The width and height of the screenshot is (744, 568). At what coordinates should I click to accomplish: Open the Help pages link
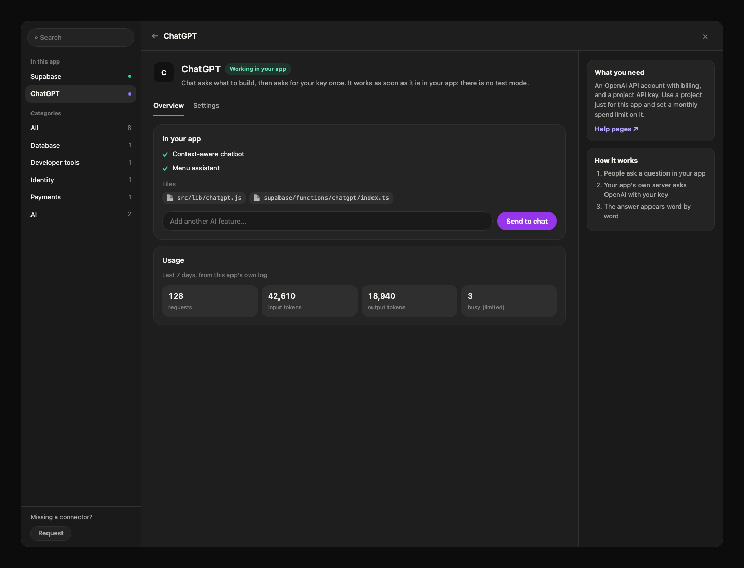click(616, 129)
